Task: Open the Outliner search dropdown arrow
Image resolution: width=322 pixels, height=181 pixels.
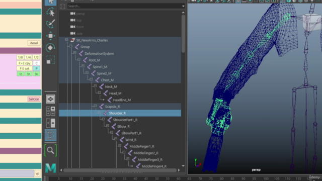Action: click(183, 6)
